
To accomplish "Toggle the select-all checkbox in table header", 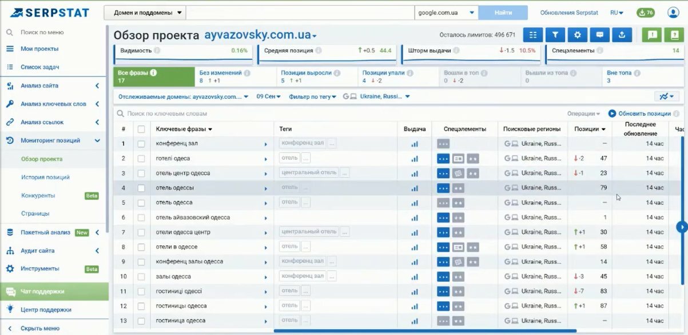I will 141,130.
